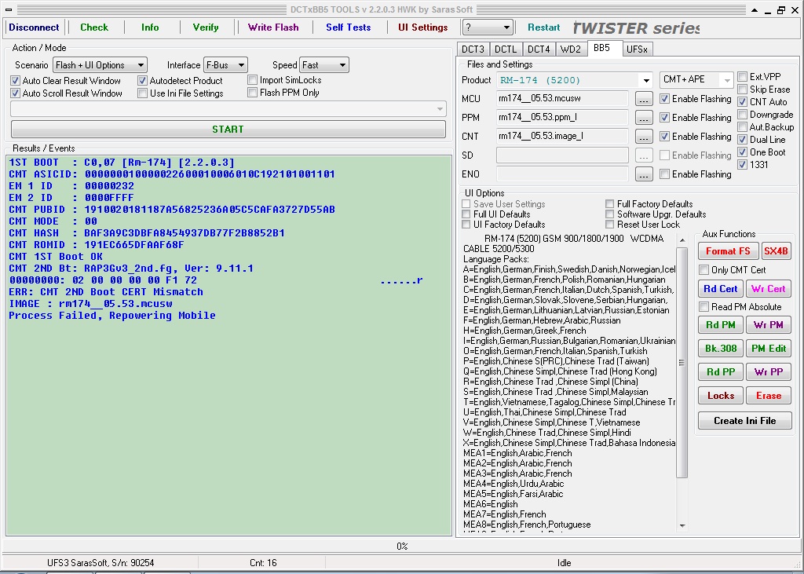Open the CMT+APE dropdown
This screenshot has width=804, height=574.
tap(697, 79)
